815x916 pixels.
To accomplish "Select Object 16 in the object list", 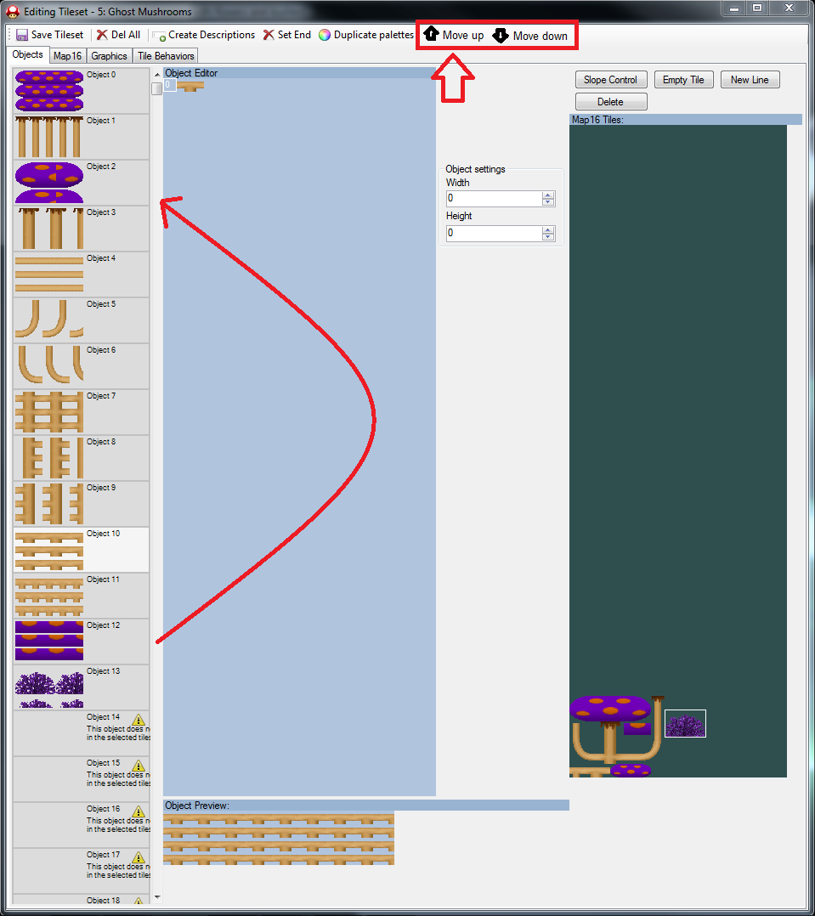I will pos(82,825).
